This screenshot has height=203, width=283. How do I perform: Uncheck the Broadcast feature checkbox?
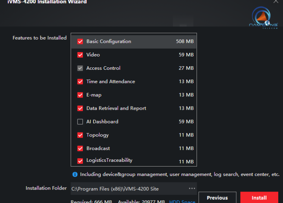80,149
